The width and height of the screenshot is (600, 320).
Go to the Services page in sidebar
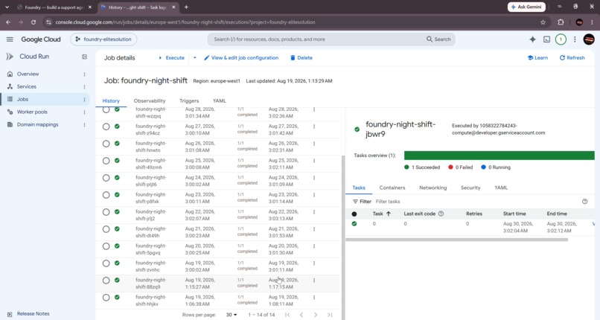26,87
